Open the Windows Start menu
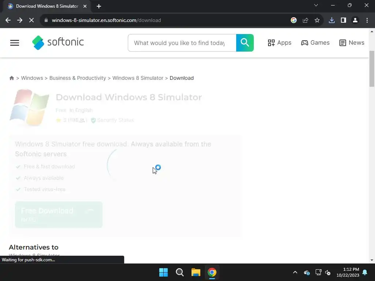The width and height of the screenshot is (375, 281). (164, 272)
